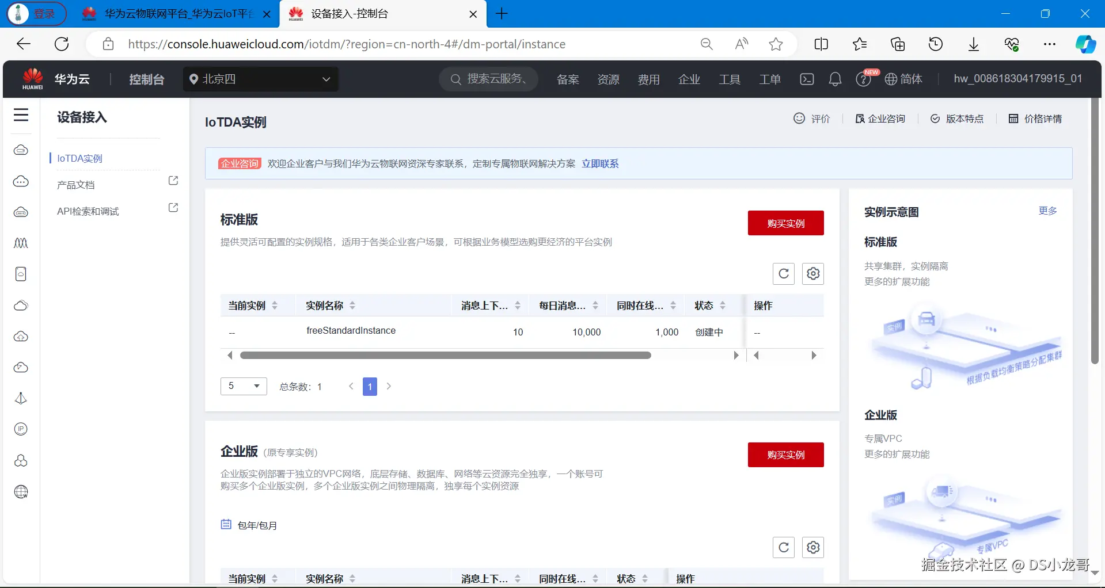This screenshot has width=1105, height=588.
Task: Click the 控制台 link in header
Action: [146, 79]
